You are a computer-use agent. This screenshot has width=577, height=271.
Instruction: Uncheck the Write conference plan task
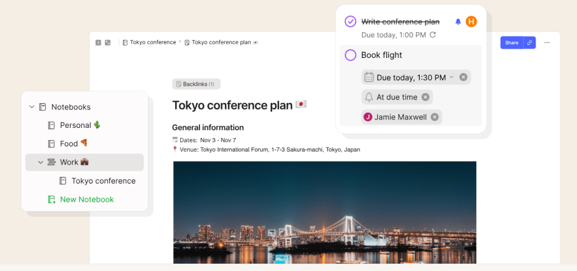tap(350, 22)
